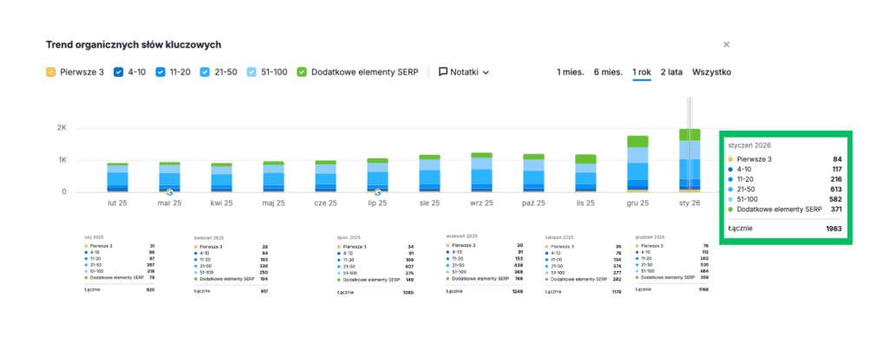Click the Notatki speech bubble icon
Viewport: 888px width, 355px height.
click(x=443, y=73)
